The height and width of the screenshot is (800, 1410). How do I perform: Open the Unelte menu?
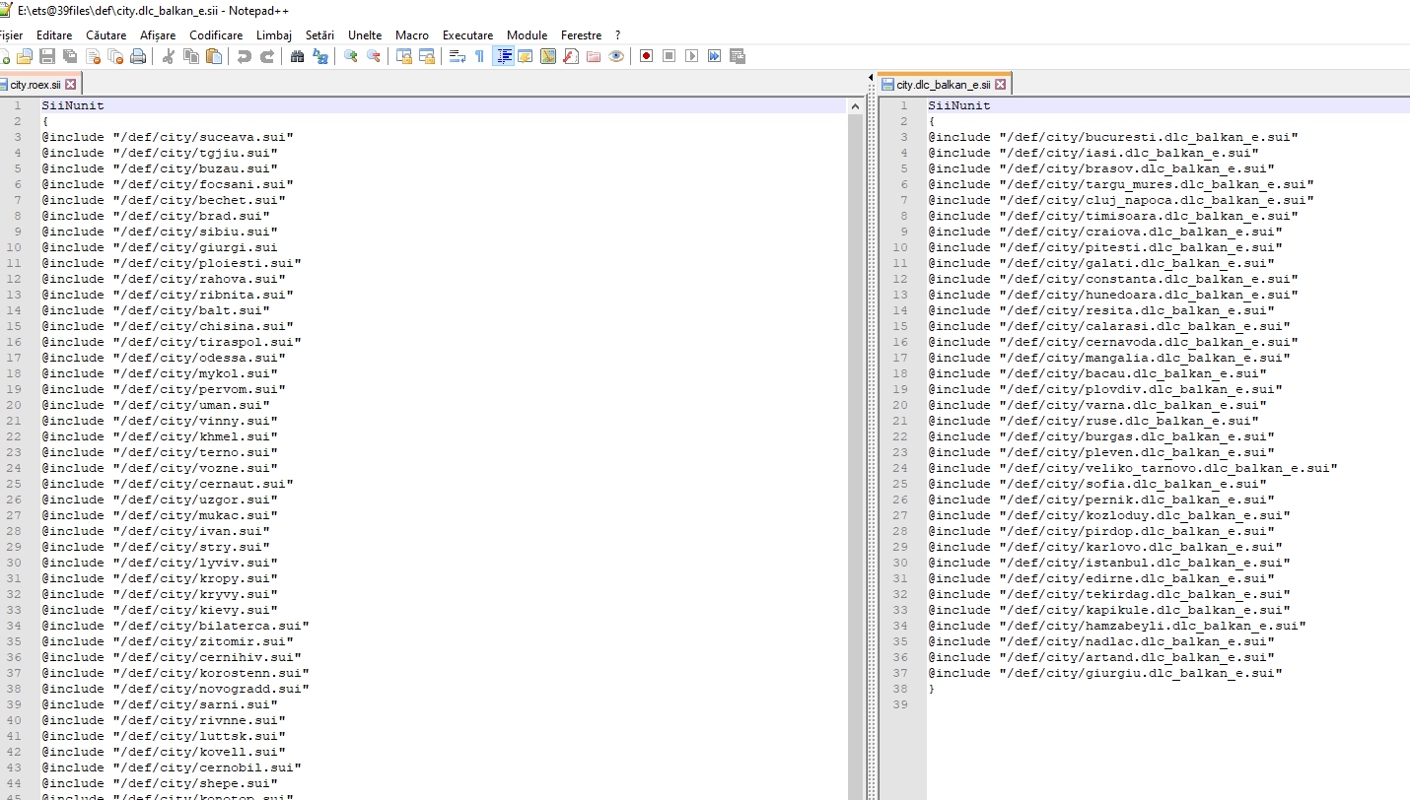tap(365, 35)
